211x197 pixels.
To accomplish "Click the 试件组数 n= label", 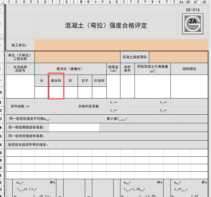I will point(20,106).
